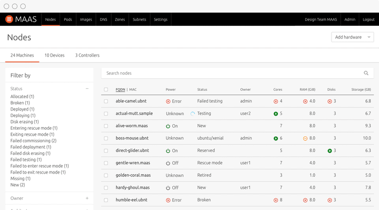
Task: Filter by Deployed (1) status
Action: (22, 109)
